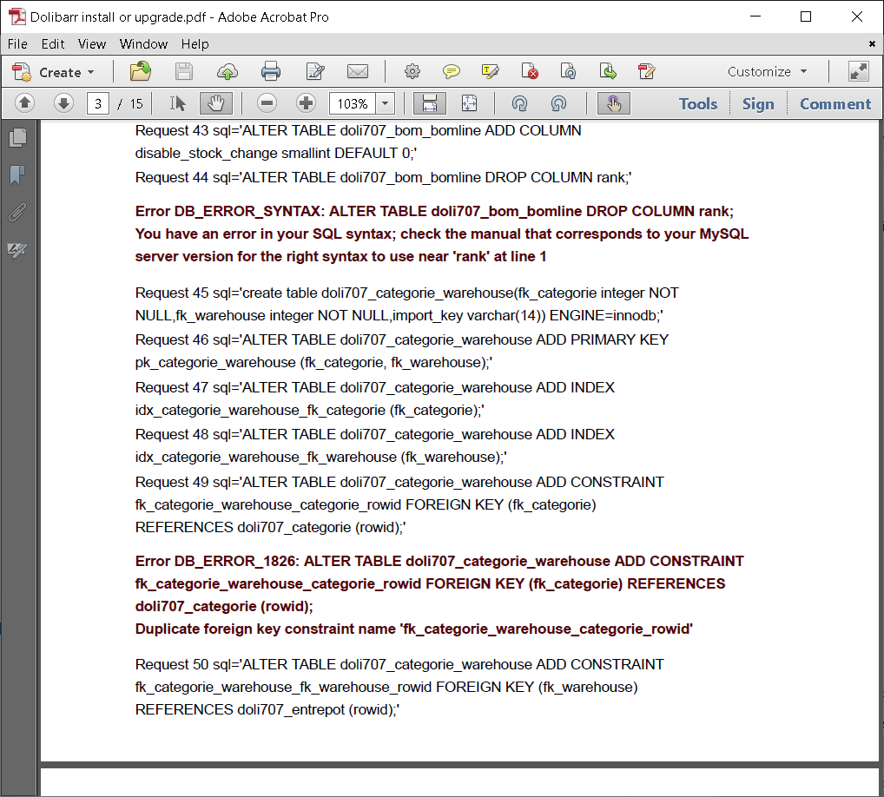Image resolution: width=884 pixels, height=797 pixels.
Task: Open the Comment pane
Action: coord(835,104)
